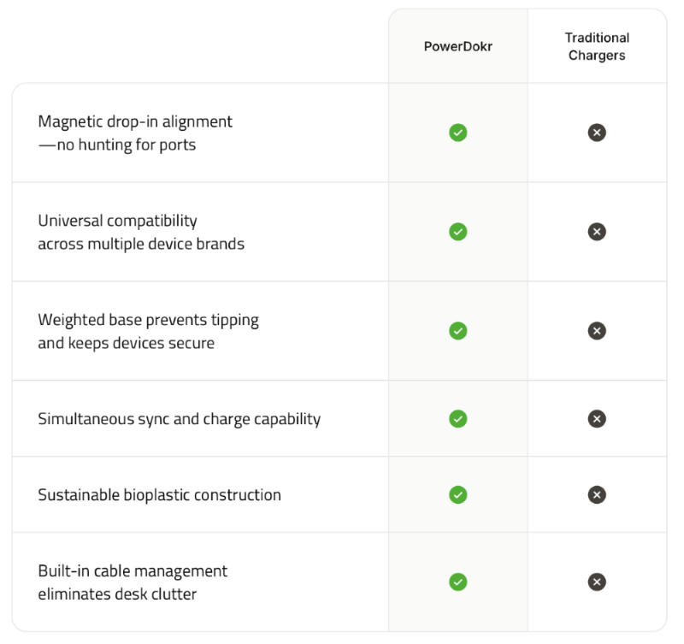Click 'Simultaneous sync and charge capability' text
This screenshot has height=644, width=684.
tap(179, 419)
